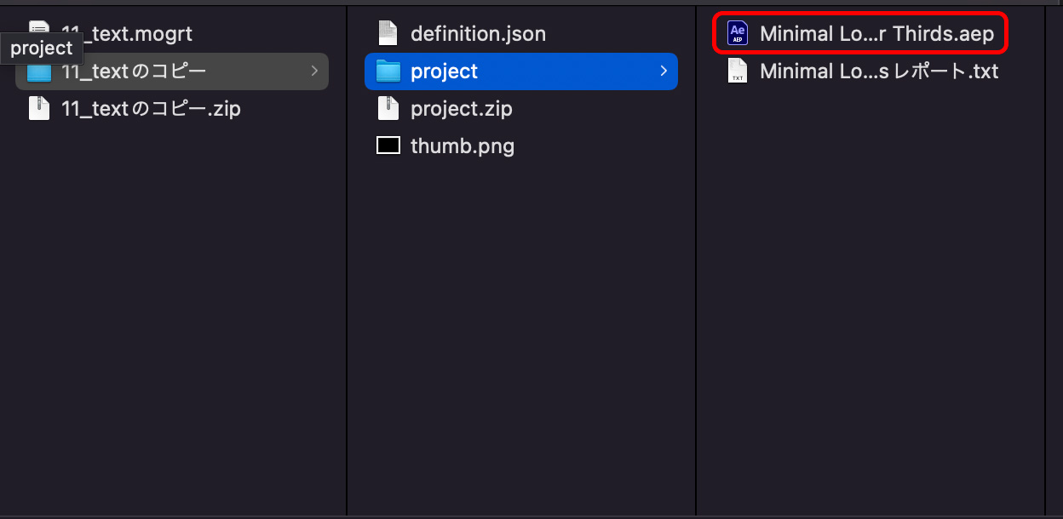Screen dimensions: 1063x519
Task: Click the blue project folder icon
Action: pyautogui.click(x=388, y=71)
